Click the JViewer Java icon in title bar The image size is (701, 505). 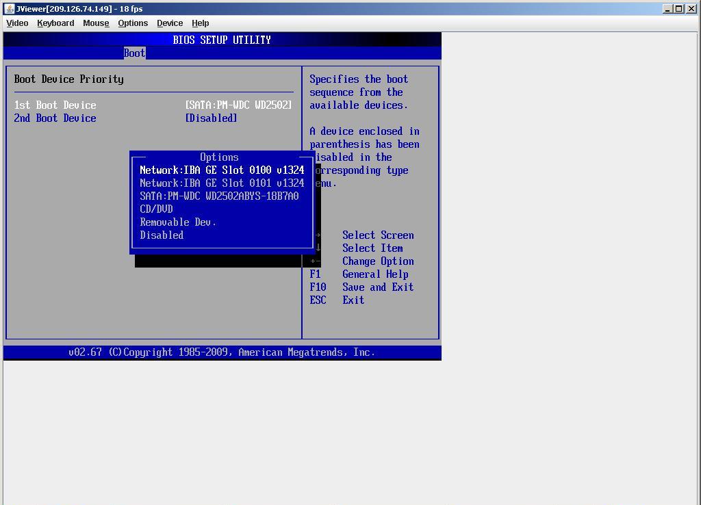(x=9, y=9)
